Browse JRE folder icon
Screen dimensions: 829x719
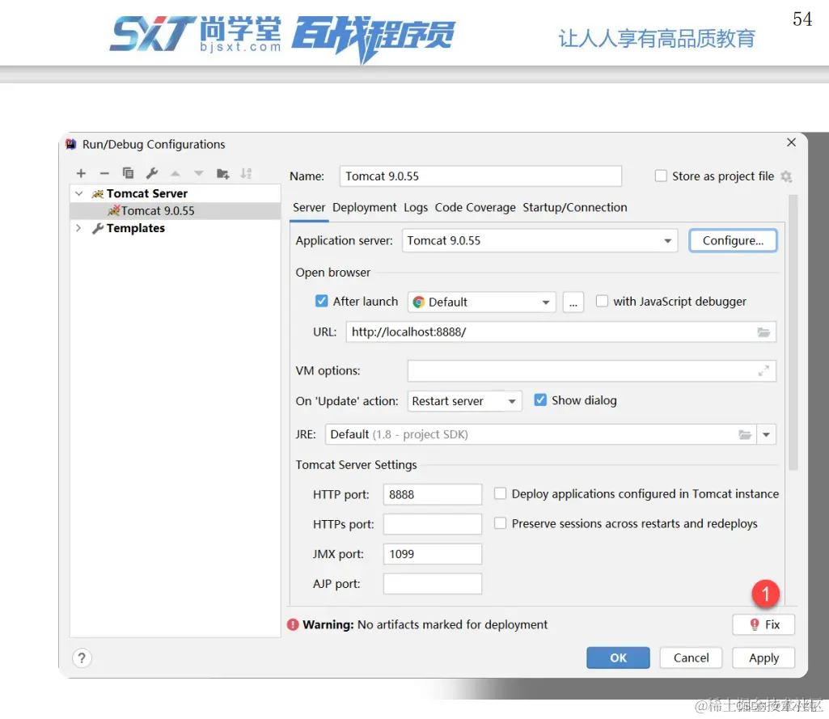745,434
